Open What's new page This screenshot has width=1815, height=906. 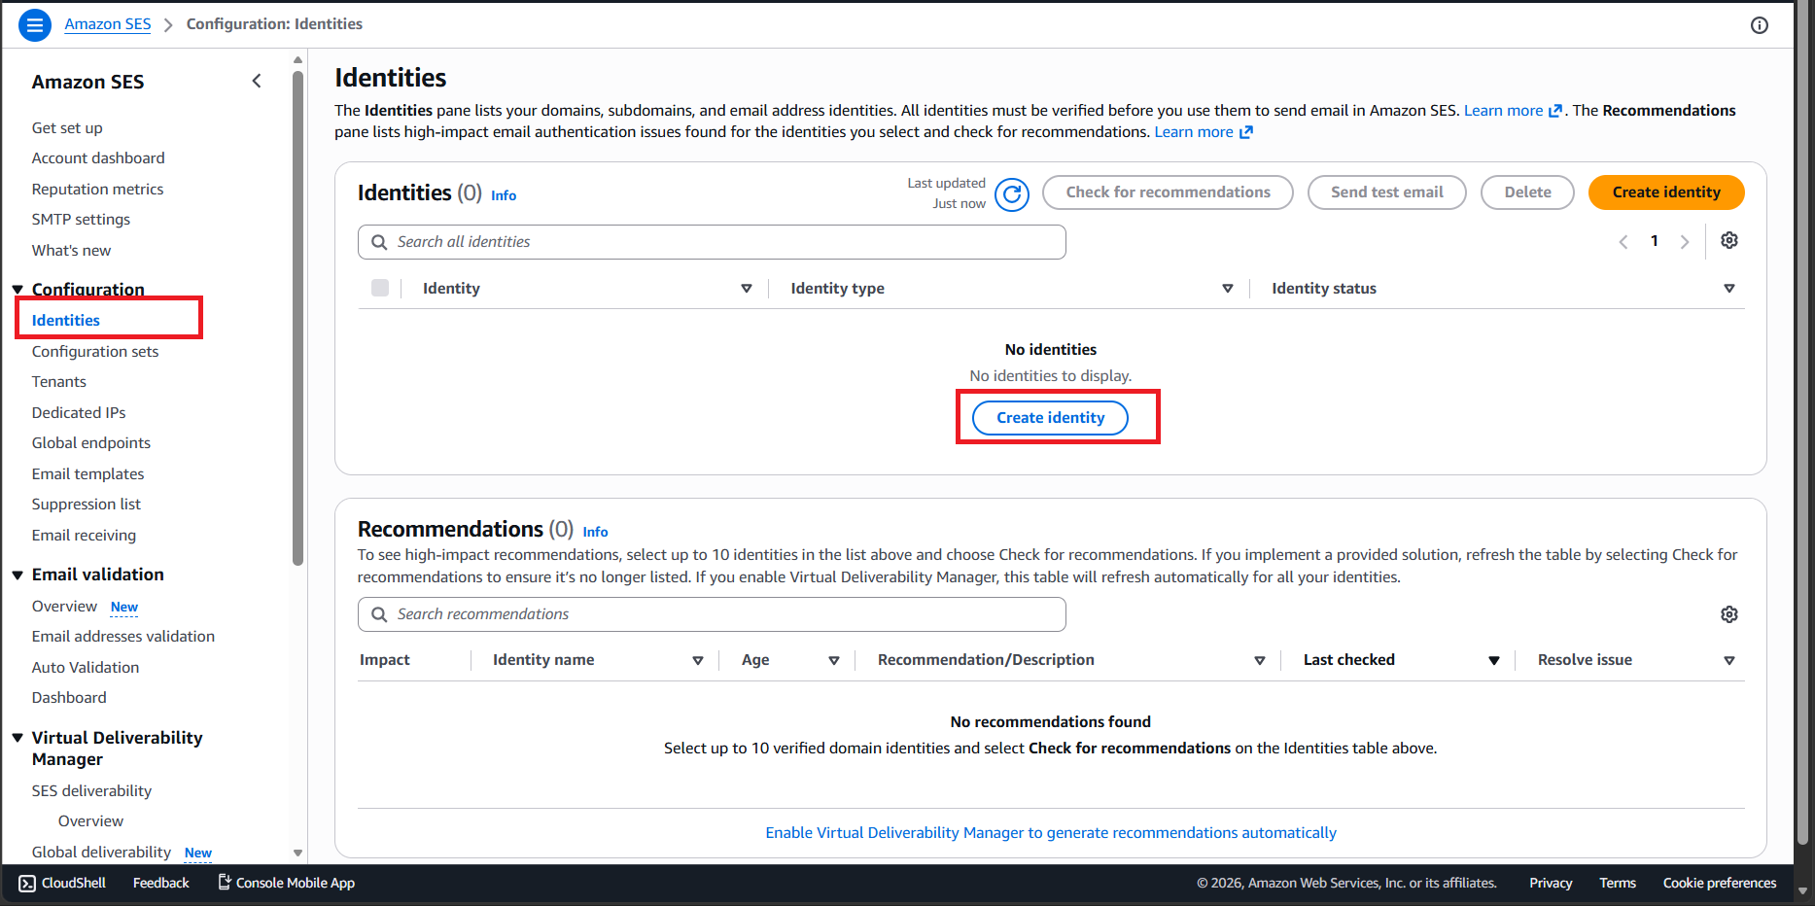tap(71, 250)
